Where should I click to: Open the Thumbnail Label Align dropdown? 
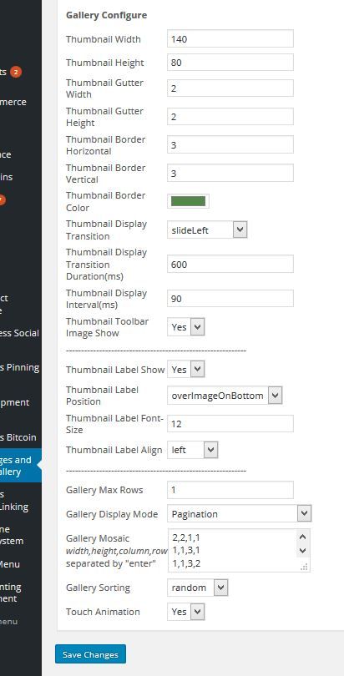coord(192,450)
